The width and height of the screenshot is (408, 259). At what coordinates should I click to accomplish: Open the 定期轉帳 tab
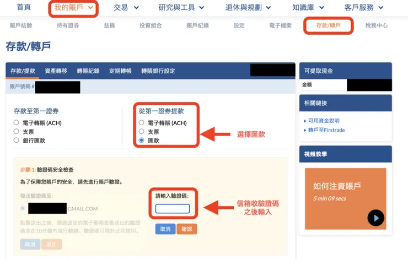point(120,71)
